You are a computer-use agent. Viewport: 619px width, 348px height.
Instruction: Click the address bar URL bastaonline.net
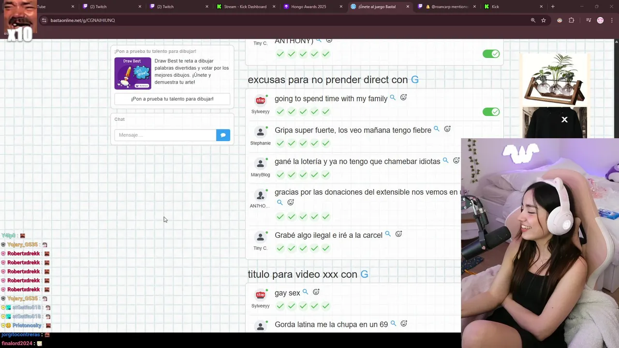[83, 20]
